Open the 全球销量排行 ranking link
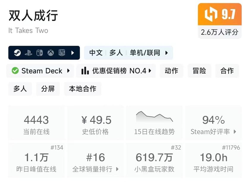Viewport: 250px width, 182px height. [x=95, y=169]
